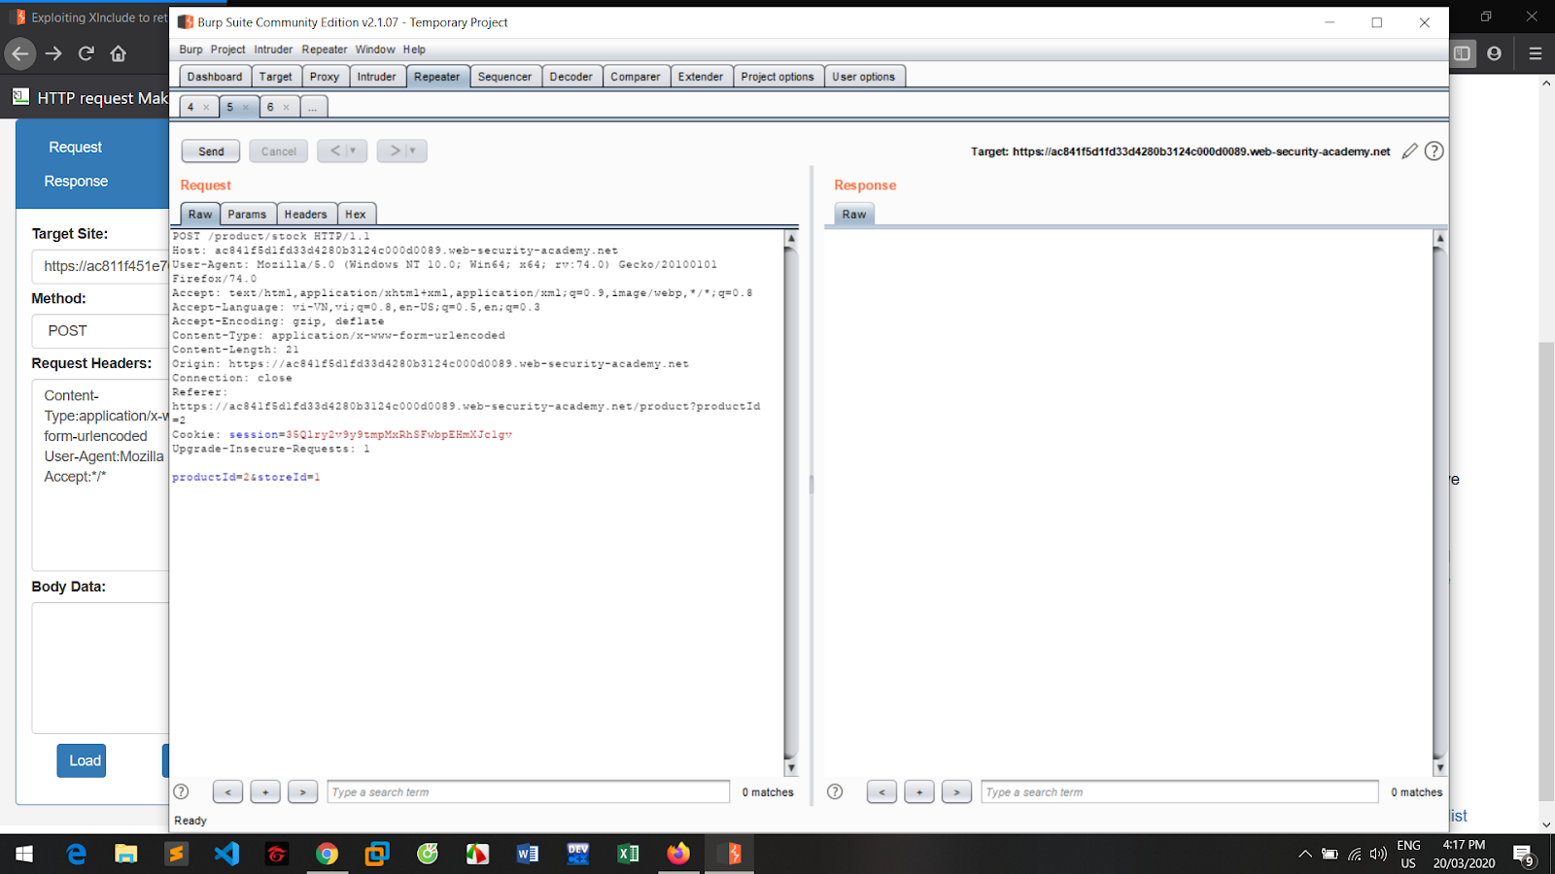Click response search help icon
Image resolution: width=1555 pixels, height=874 pixels.
[x=835, y=791]
